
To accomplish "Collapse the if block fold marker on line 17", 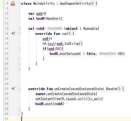I will pyautogui.click(x=20, y=49).
